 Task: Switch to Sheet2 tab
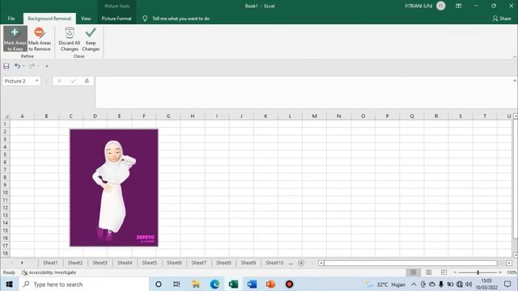point(75,263)
